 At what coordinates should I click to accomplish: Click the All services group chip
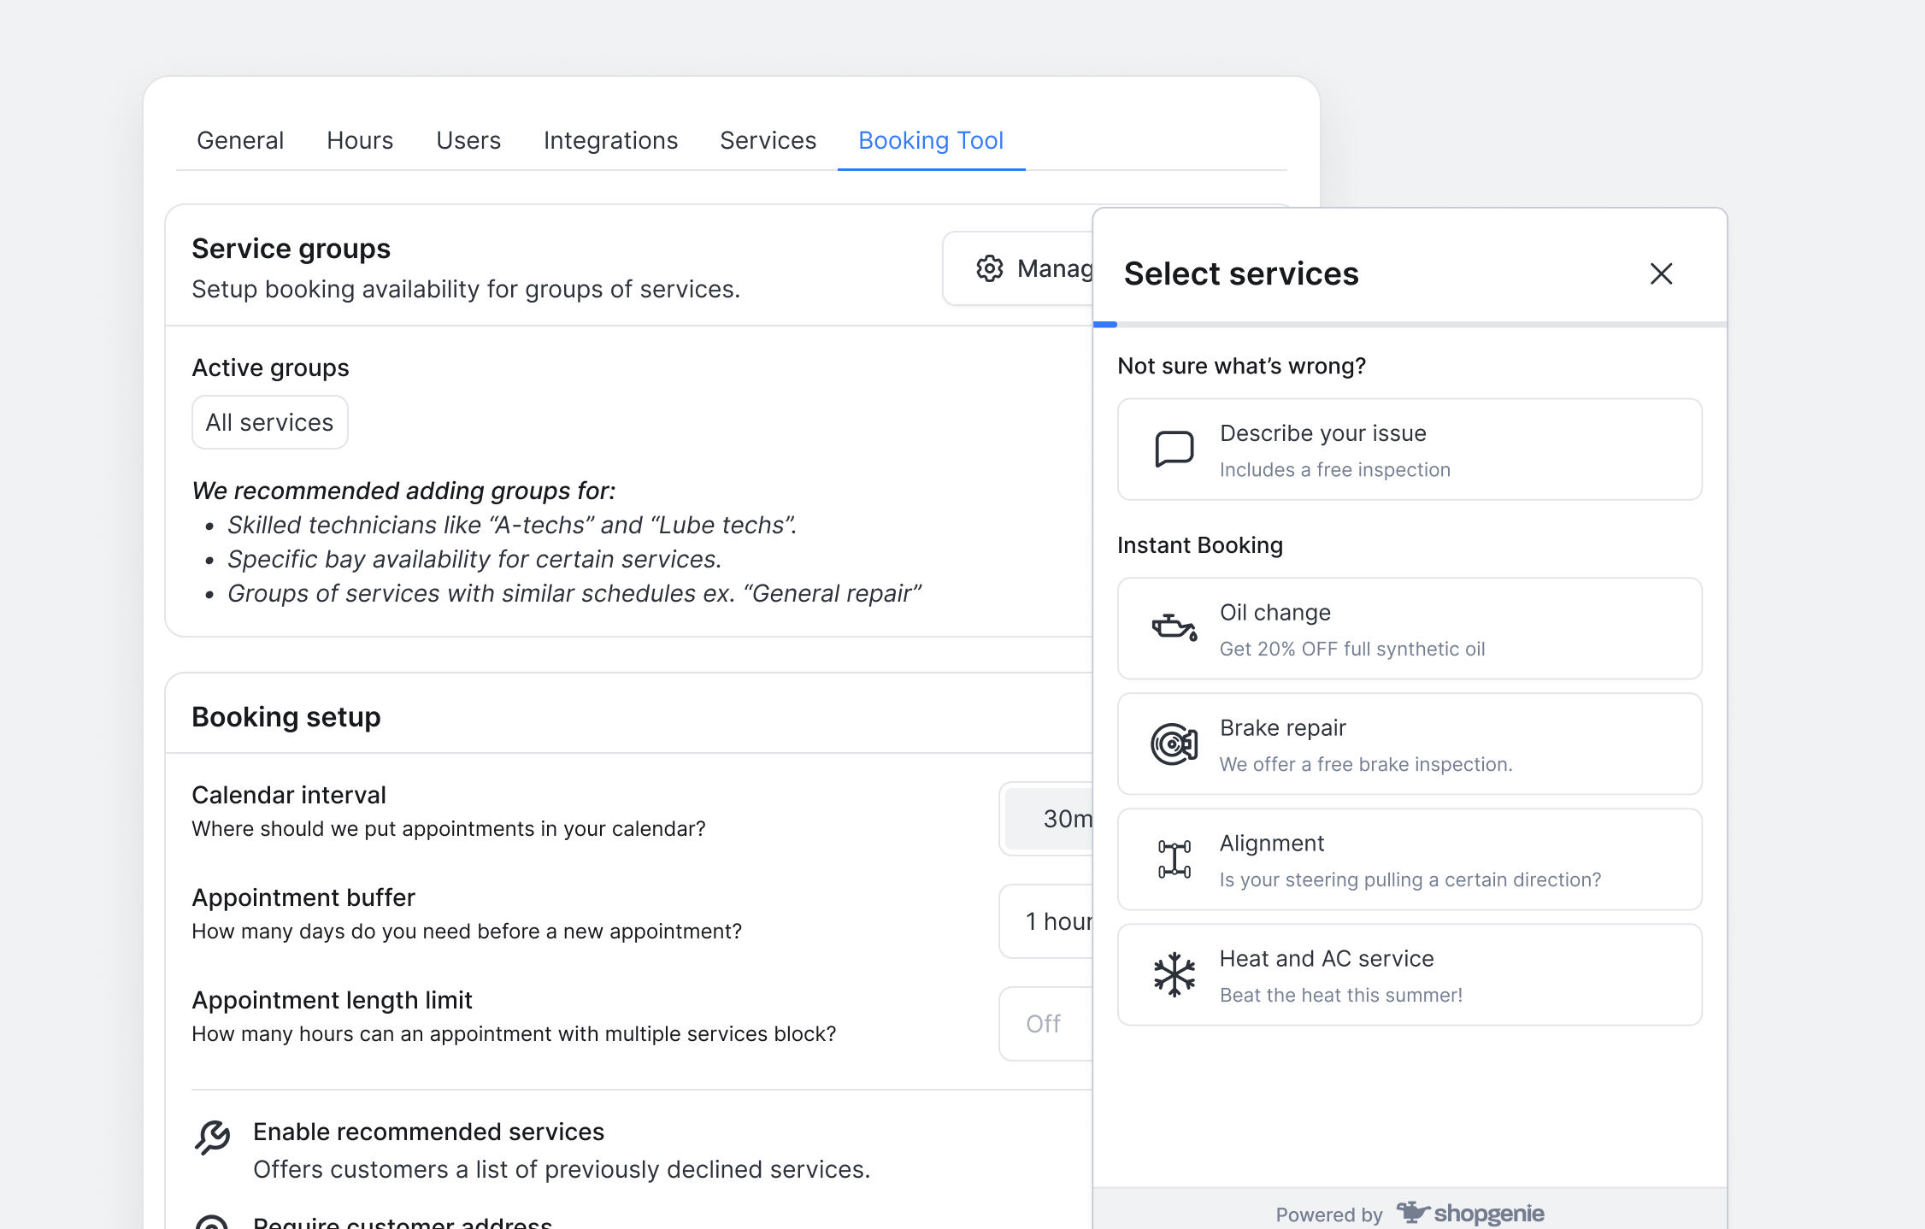(269, 422)
